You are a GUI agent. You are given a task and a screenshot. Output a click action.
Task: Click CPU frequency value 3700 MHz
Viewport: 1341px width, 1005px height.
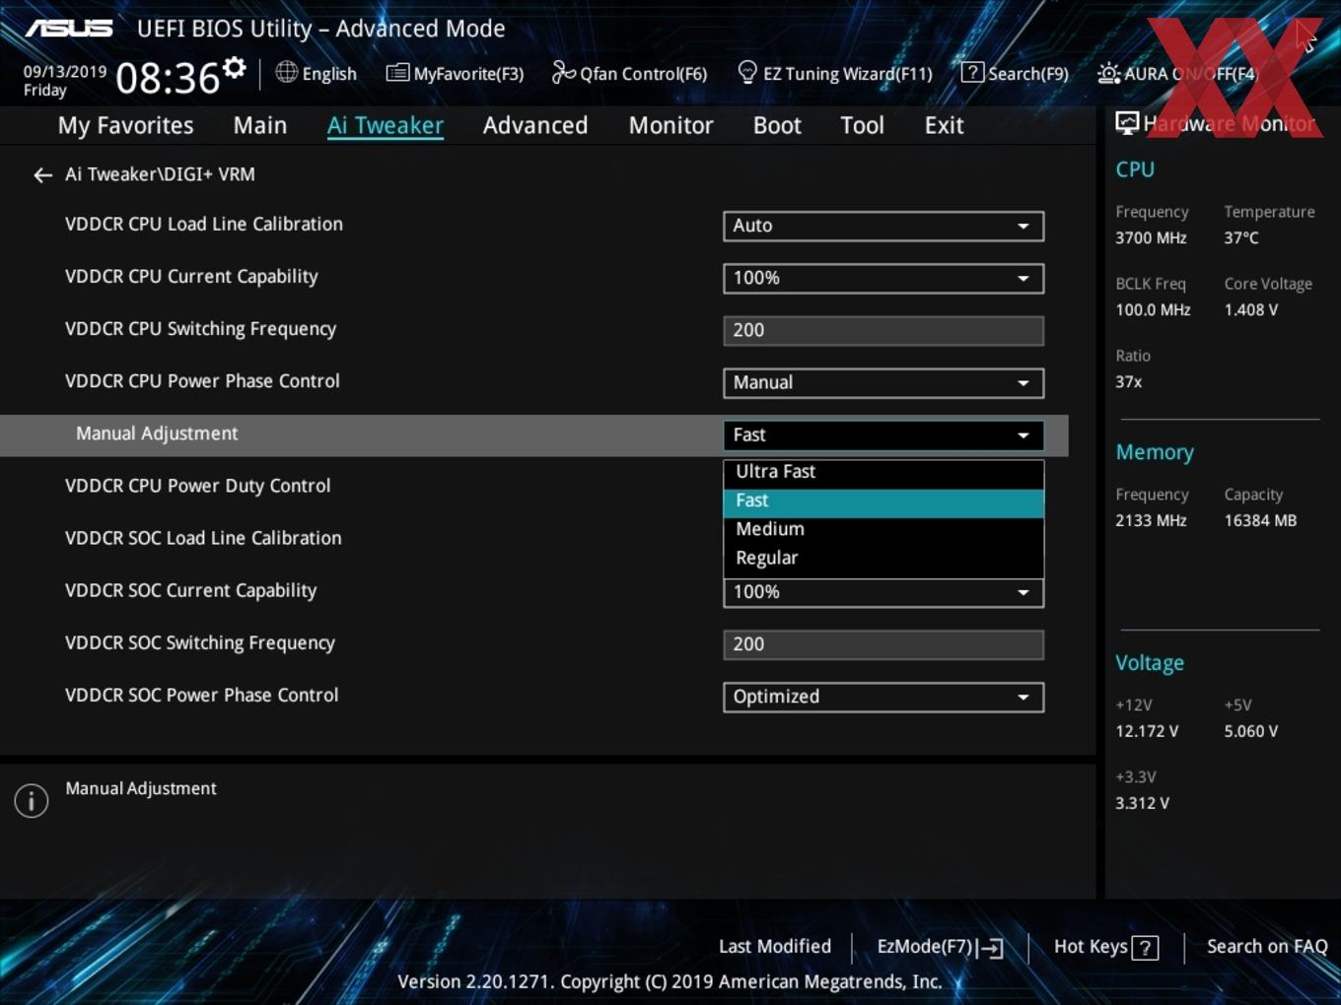tap(1151, 237)
